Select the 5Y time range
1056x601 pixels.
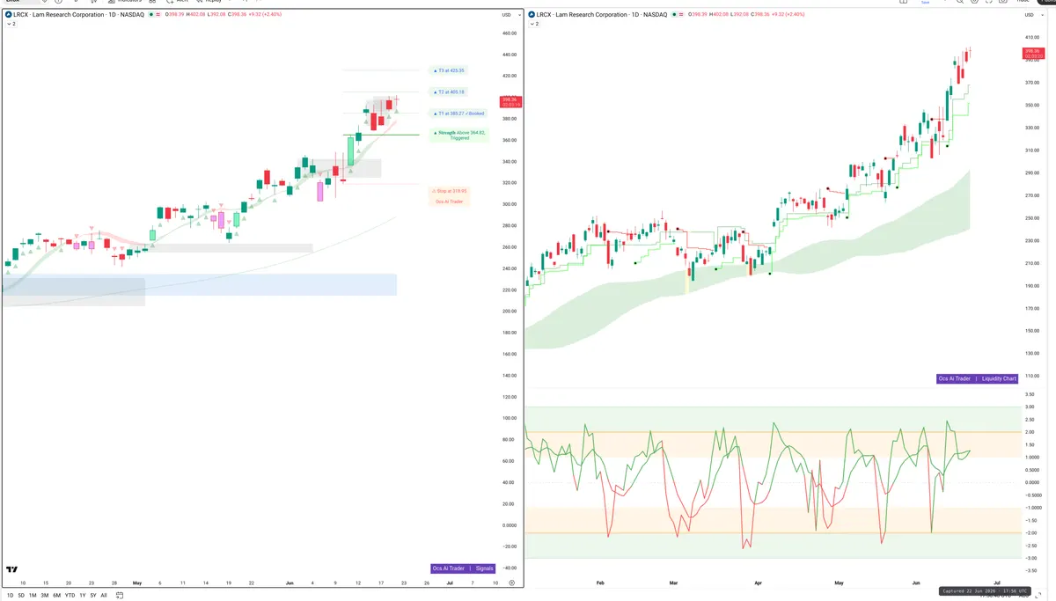93,596
